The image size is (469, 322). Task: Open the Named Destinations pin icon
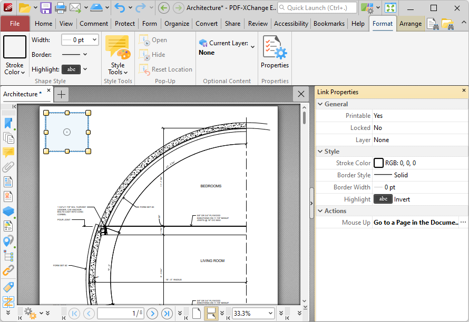8,241
